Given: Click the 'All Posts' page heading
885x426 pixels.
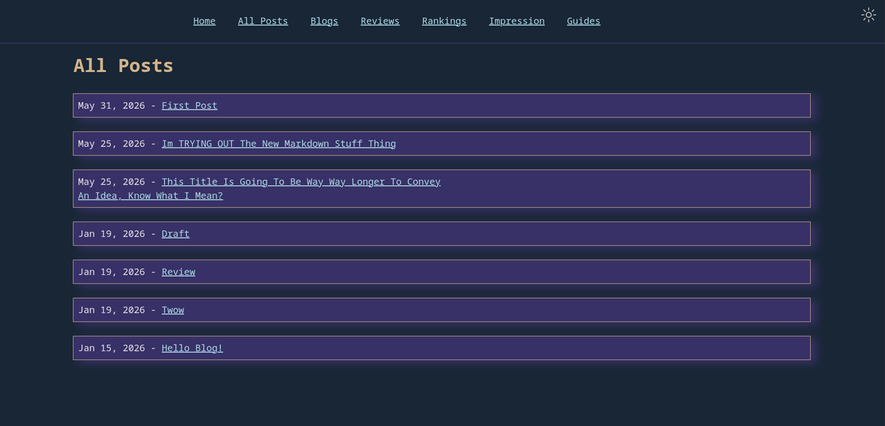Looking at the screenshot, I should tap(123, 65).
